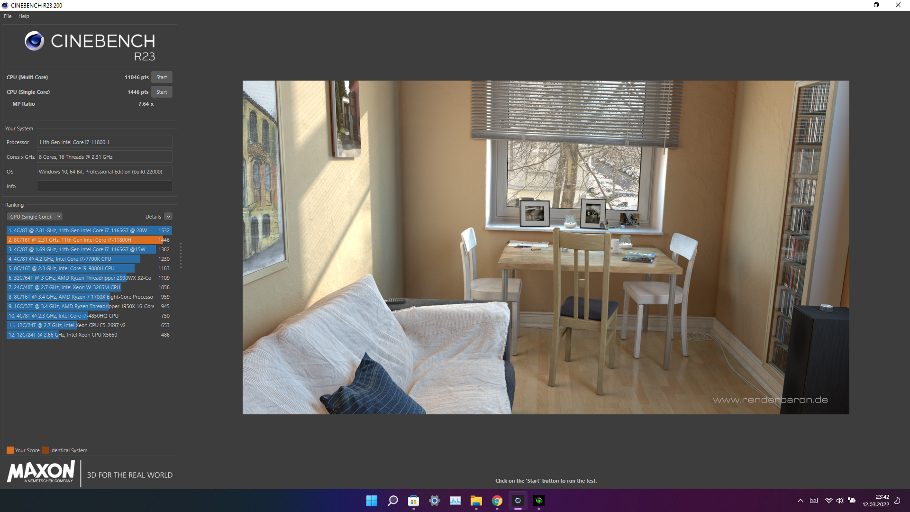Launch Microsoft Store from taskbar
This screenshot has height=512, width=910.
(x=413, y=501)
